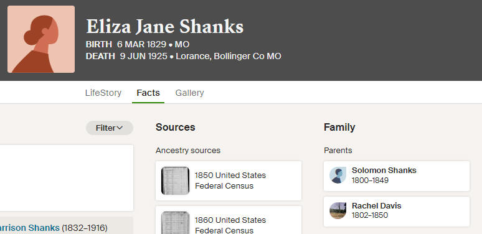
Task: Open Solomon Shanks 1800–1849 card
Action: pos(397,176)
